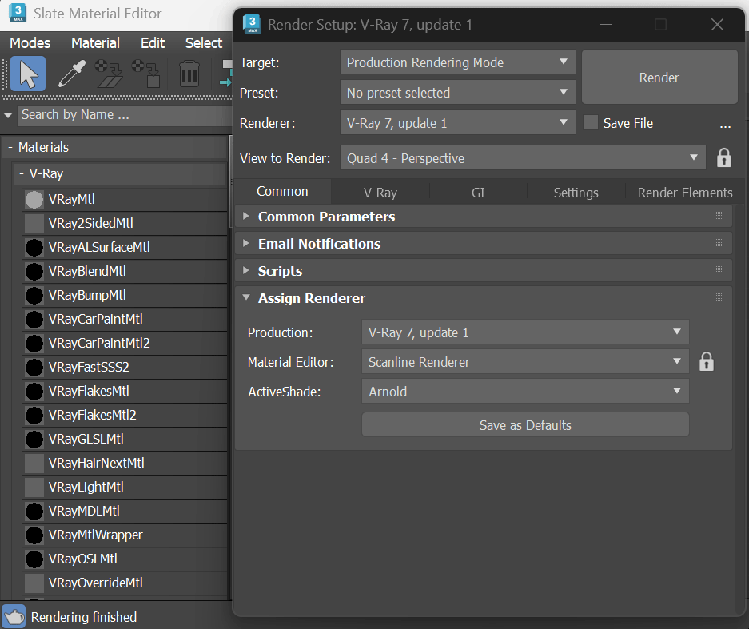
Task: Enable the Save File checkbox
Action: [591, 123]
